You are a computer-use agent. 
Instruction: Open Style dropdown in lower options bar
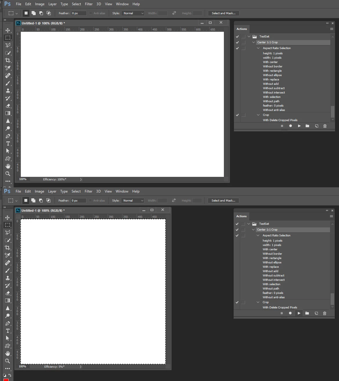[133, 201]
